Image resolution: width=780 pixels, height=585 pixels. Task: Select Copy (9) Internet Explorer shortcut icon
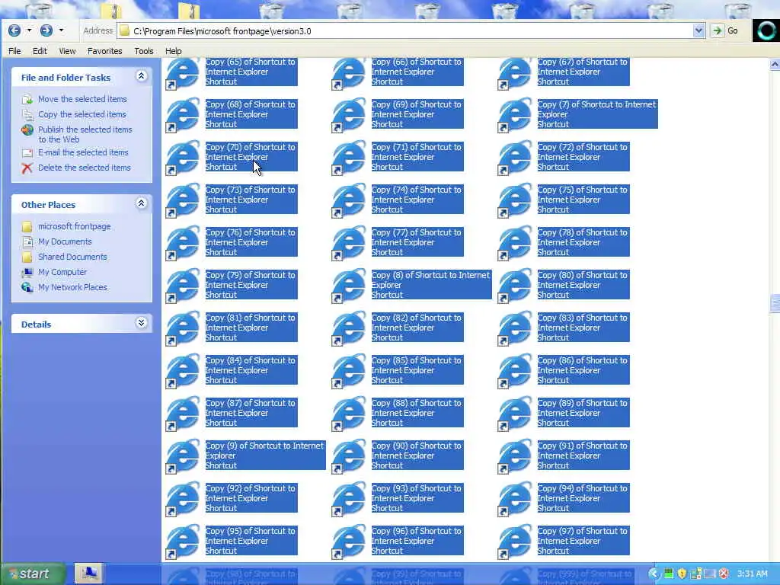click(183, 456)
